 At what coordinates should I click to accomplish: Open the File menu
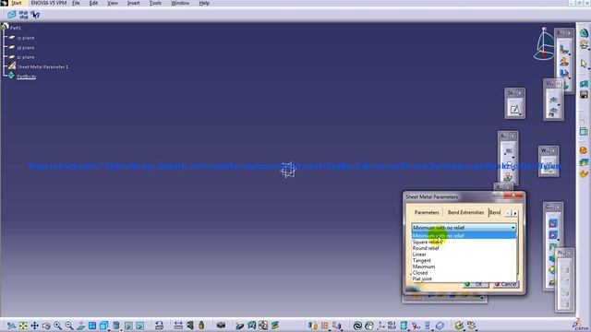tap(76, 3)
